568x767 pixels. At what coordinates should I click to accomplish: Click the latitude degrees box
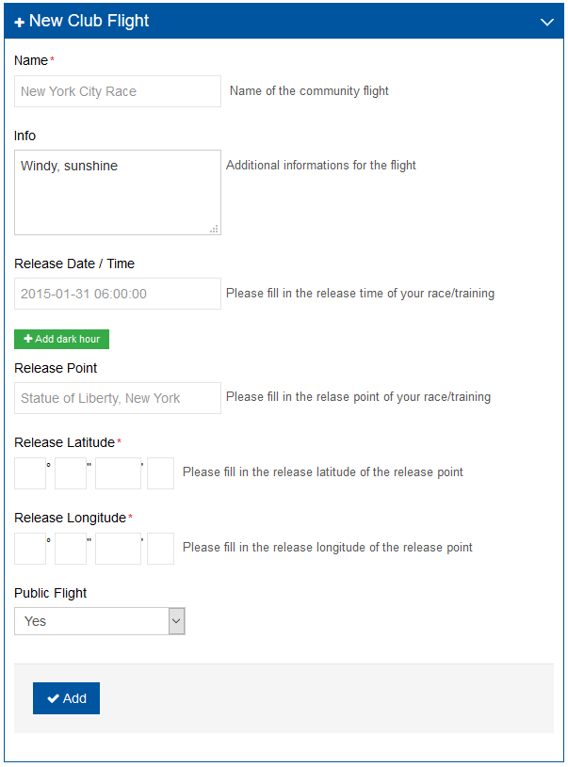30,473
